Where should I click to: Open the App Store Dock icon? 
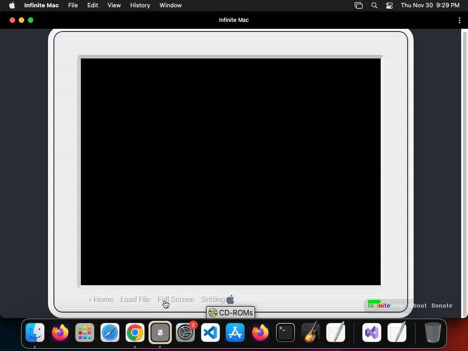pos(235,332)
